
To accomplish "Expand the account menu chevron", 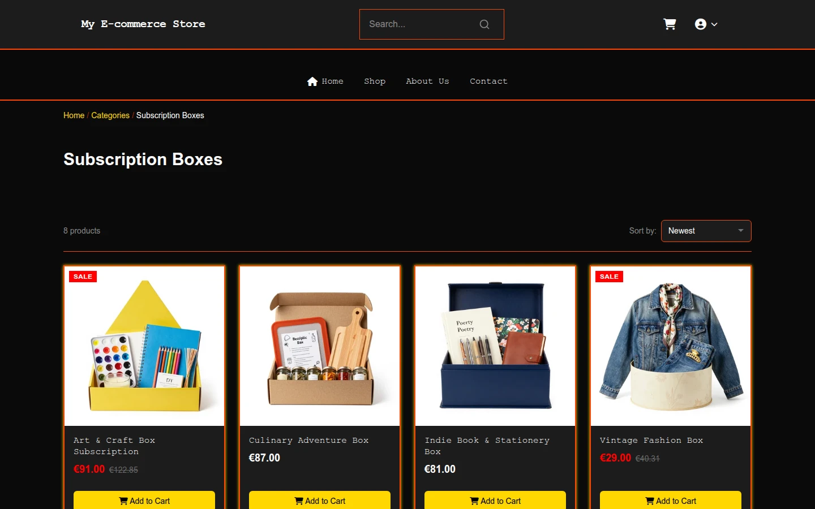I will [x=714, y=24].
